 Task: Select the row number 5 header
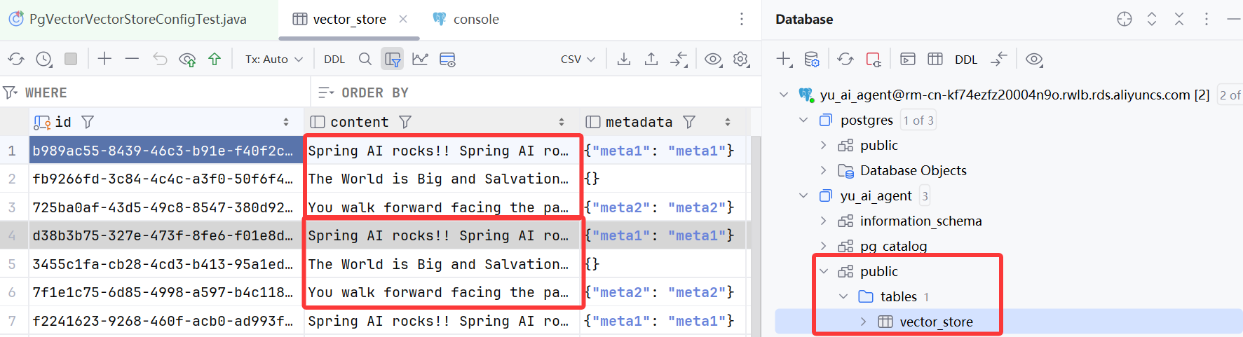click(x=13, y=264)
